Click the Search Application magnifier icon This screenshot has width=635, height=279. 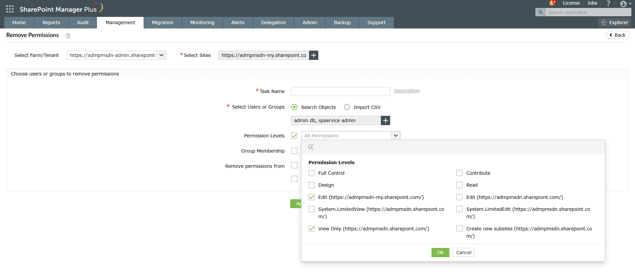[x=540, y=12]
